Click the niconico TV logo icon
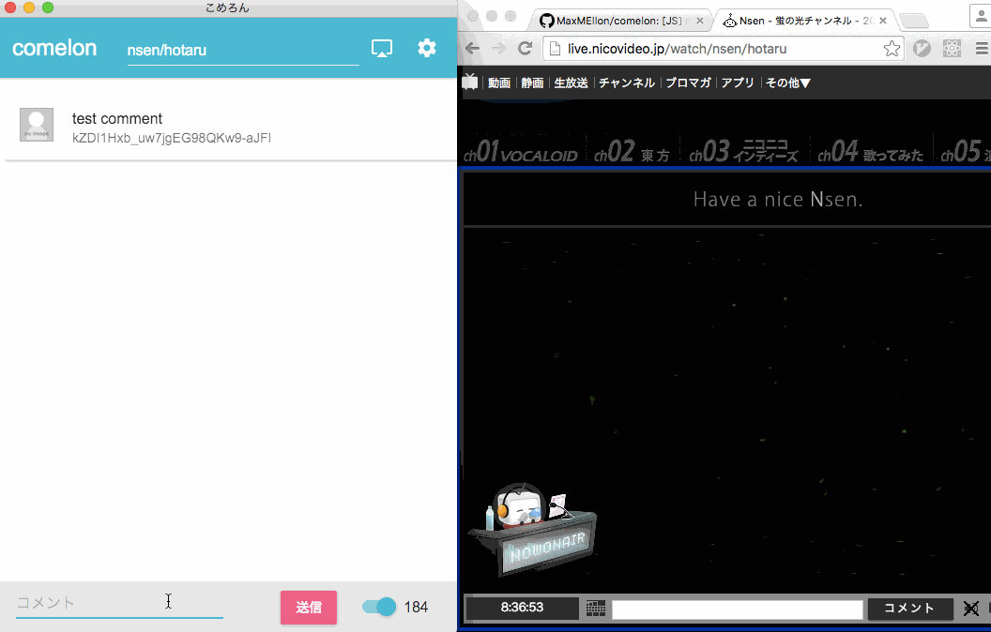Screen dimensions: 991x632 click(469, 83)
